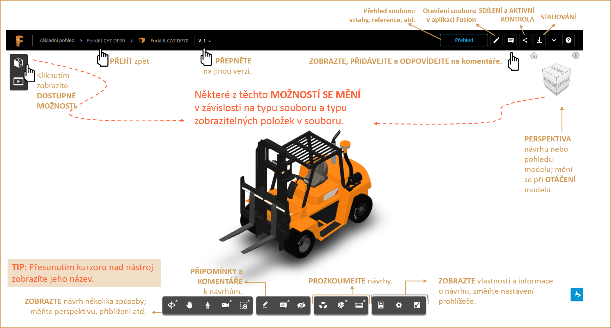
Task: Open the Section analysis tool
Action: (x=341, y=305)
